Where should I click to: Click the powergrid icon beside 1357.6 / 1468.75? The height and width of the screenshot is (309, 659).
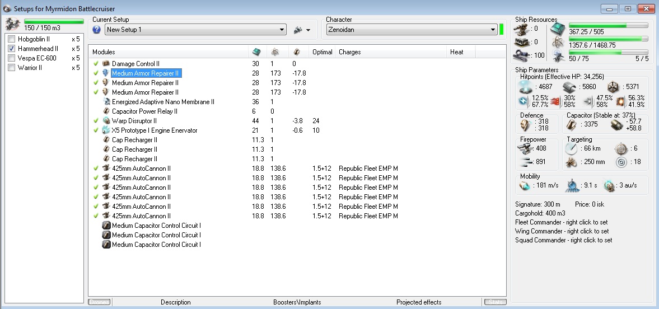558,41
